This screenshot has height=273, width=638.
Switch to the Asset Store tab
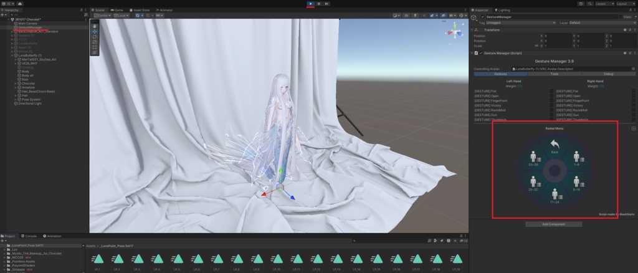140,10
